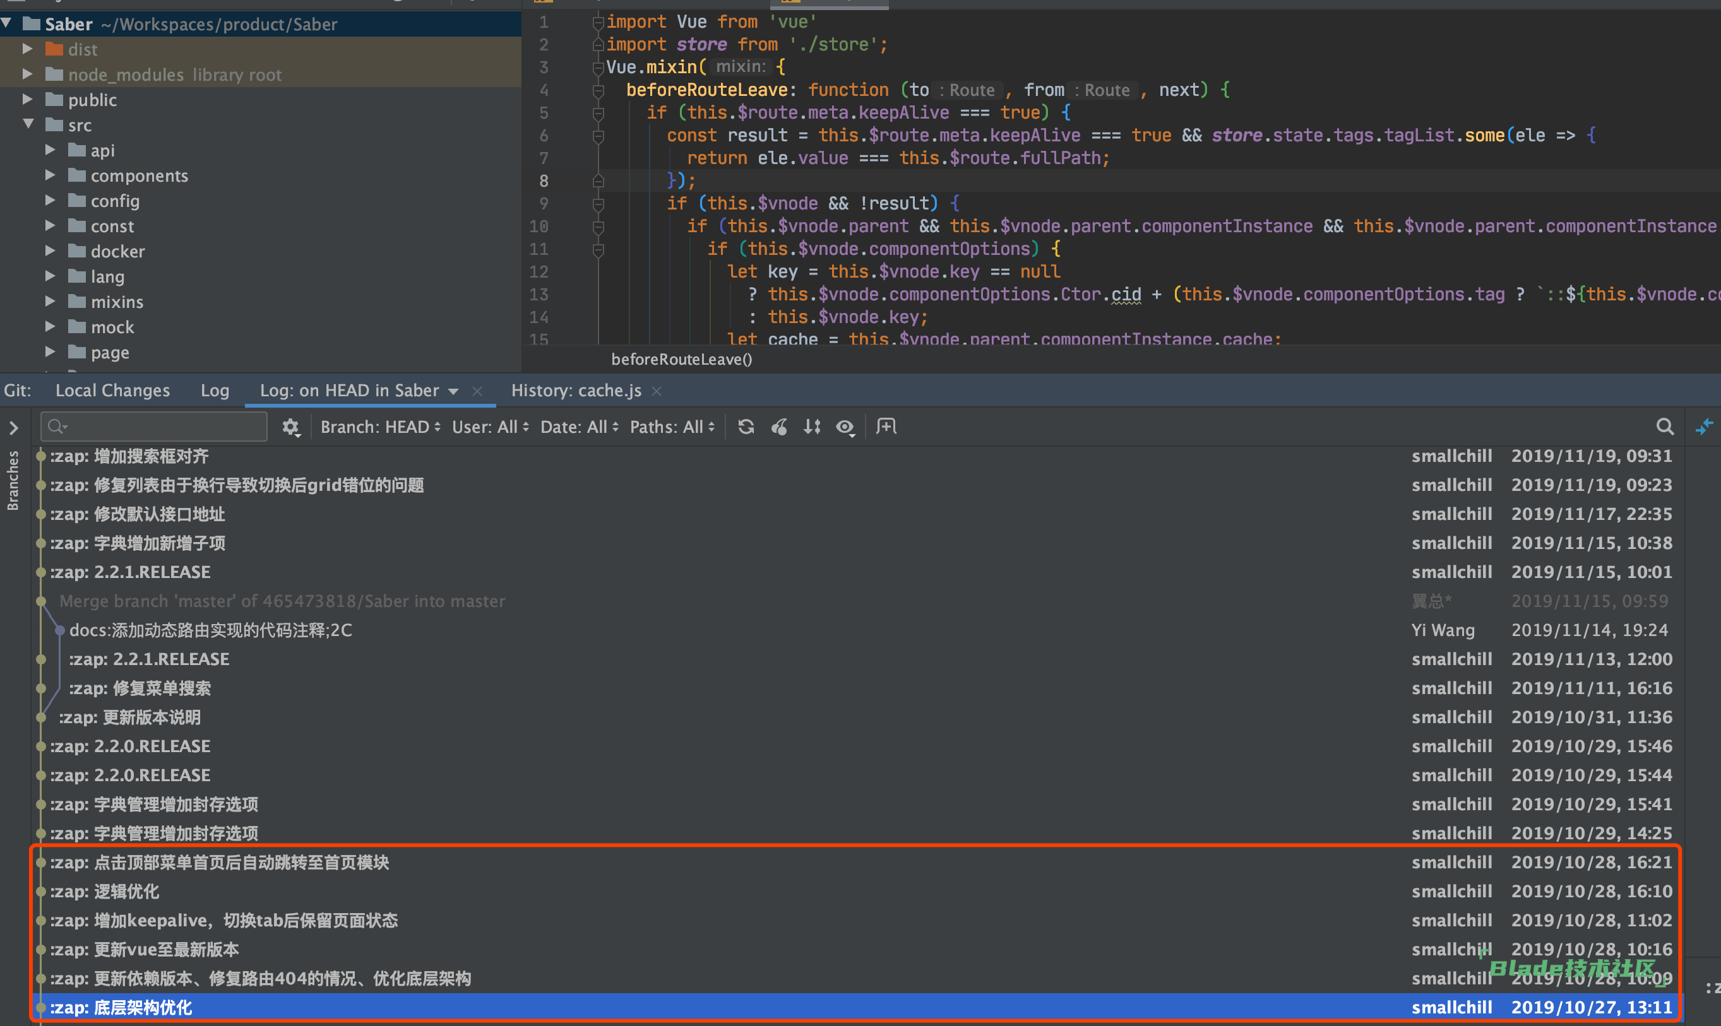Select the commit ':zap: 增加搜索框对齐'
Viewport: 1721px width, 1026px height.
click(x=858, y=456)
